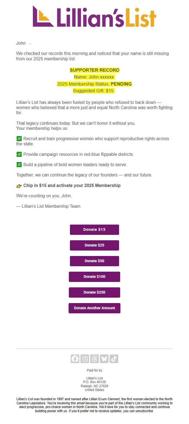Image resolution: width=189 pixels, height=424 pixels.
Task: Open the Bluesky butterfly icon
Action: tap(104, 359)
